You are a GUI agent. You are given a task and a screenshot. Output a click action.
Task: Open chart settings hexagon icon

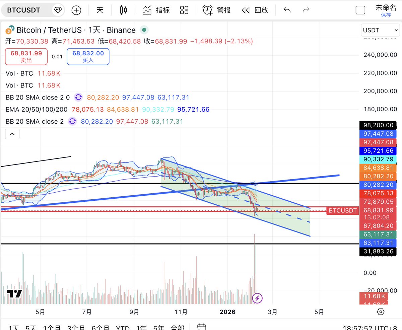click(381, 312)
